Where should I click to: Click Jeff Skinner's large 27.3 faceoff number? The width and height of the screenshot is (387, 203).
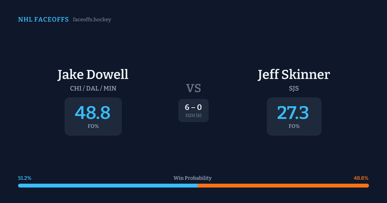tap(293, 113)
